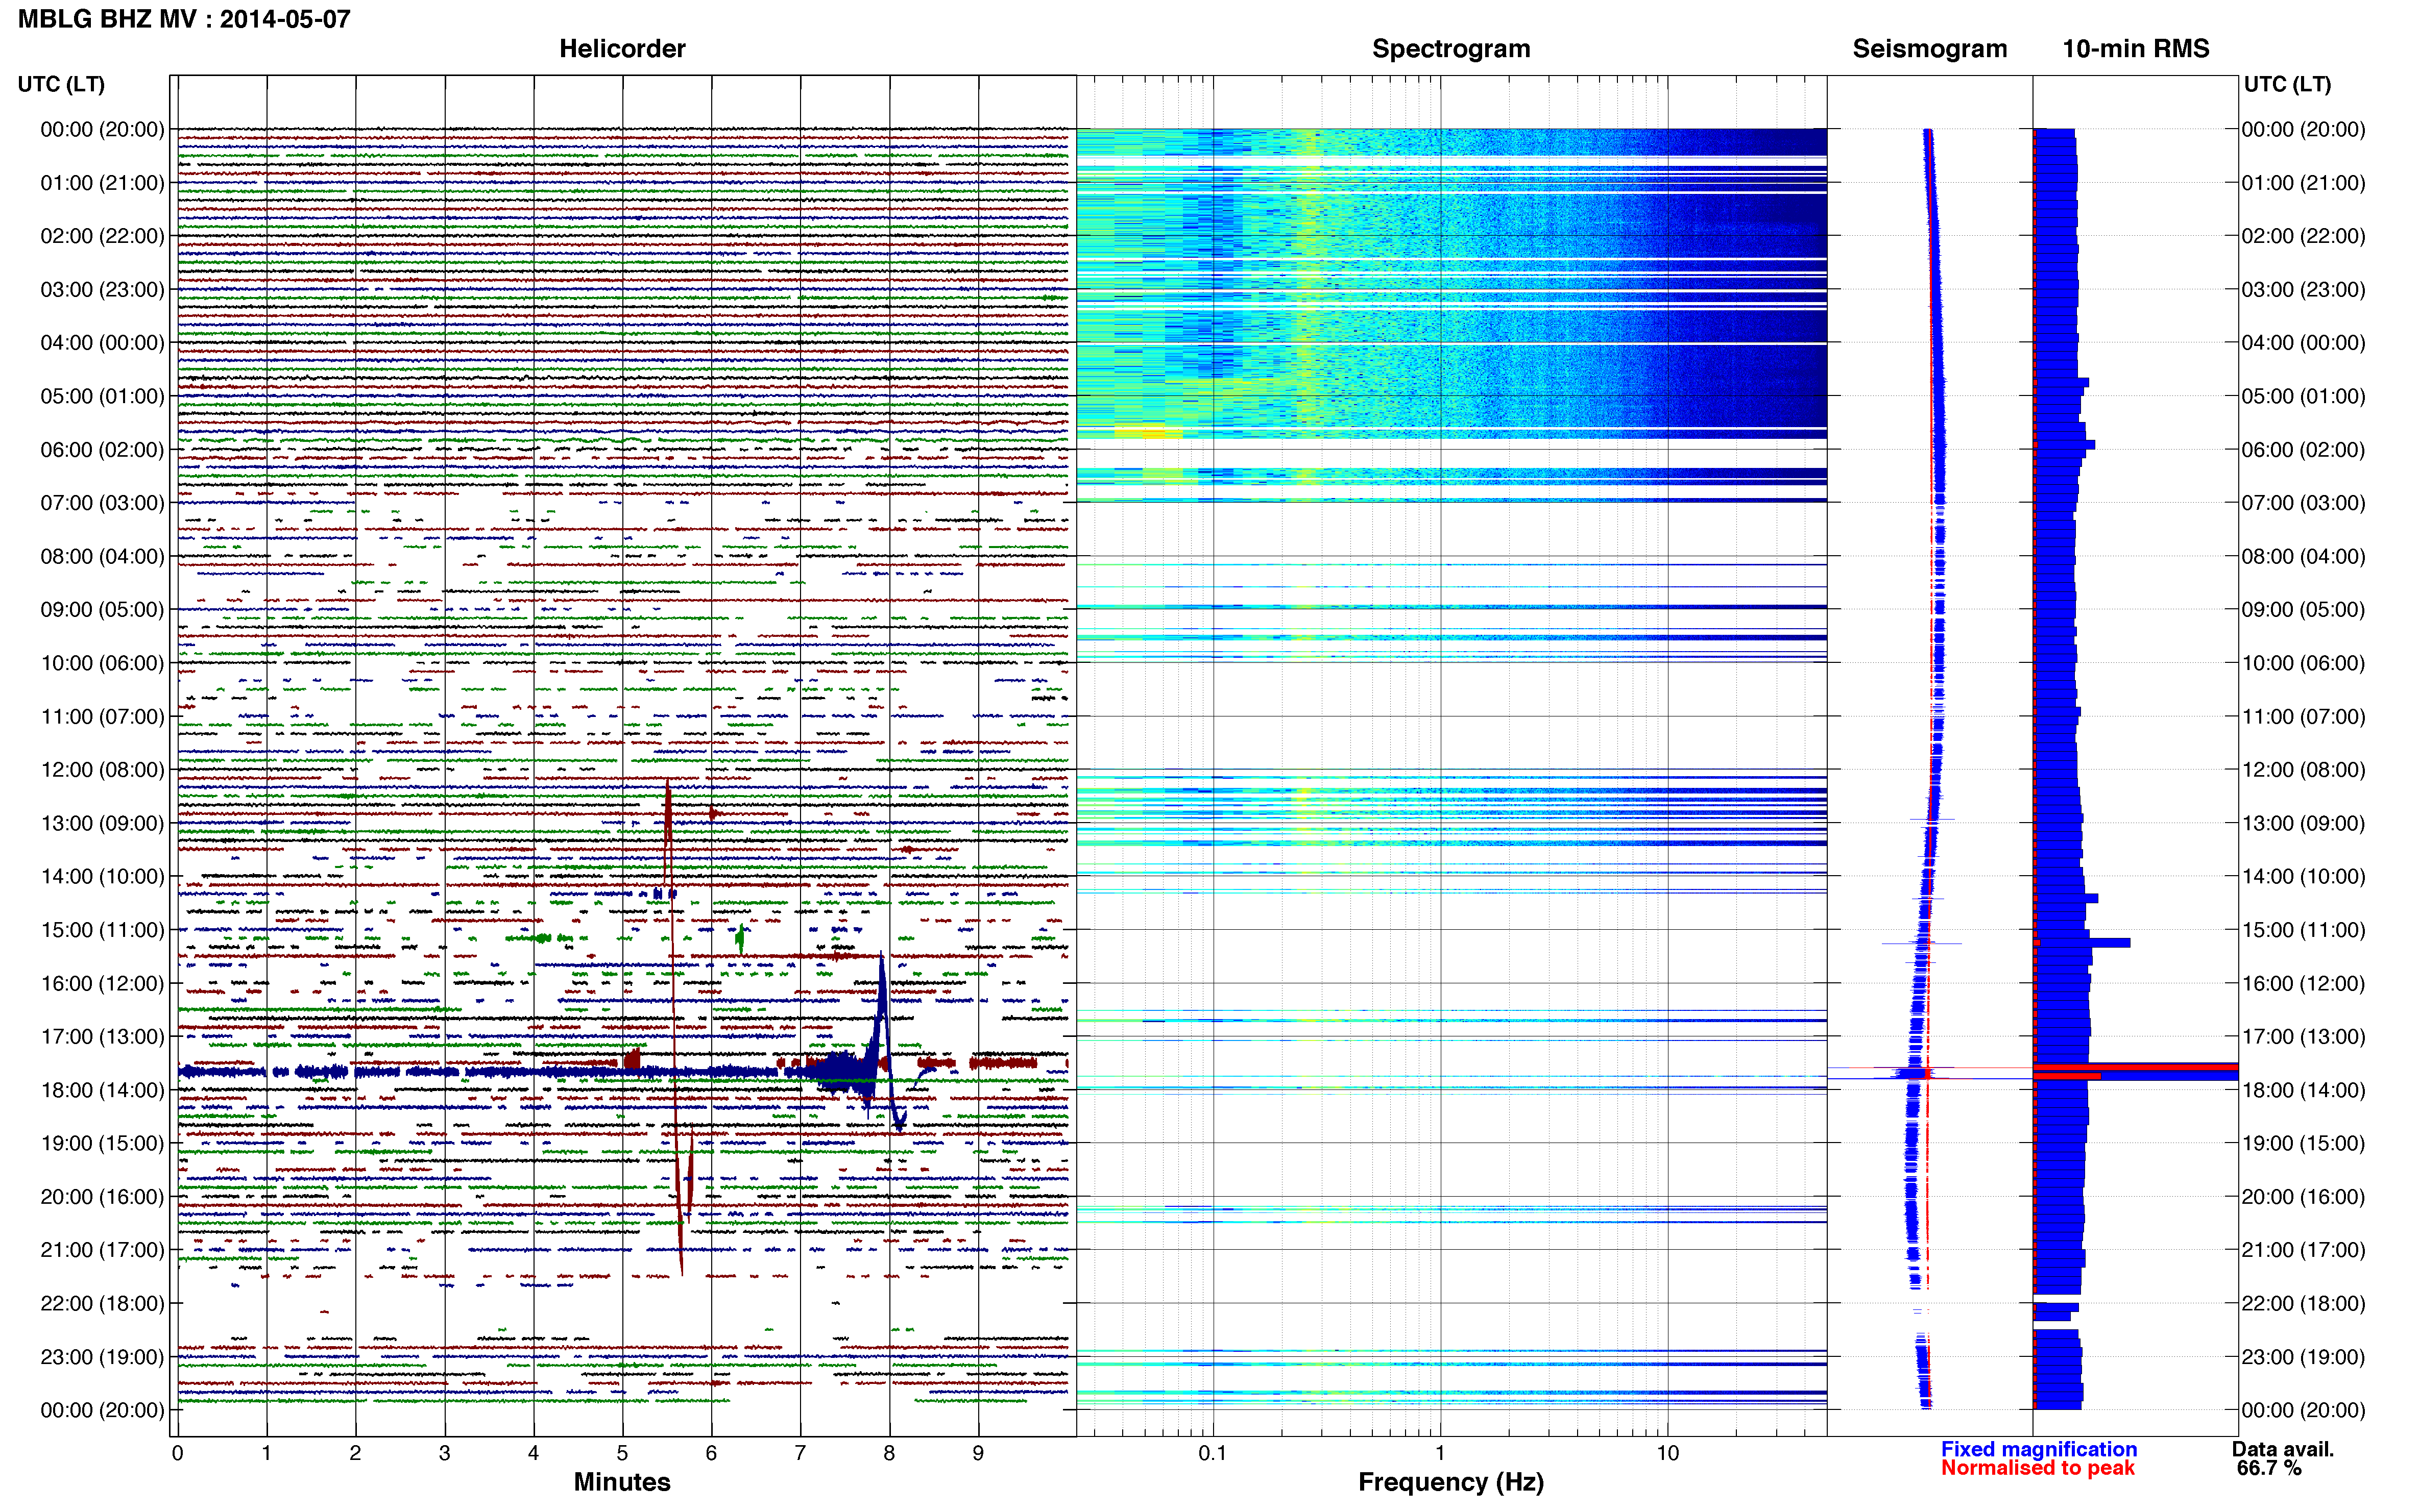This screenshot has height=1512, width=2420.
Task: Click right-side time label 18:00 (14:00)
Action: (x=2304, y=1090)
